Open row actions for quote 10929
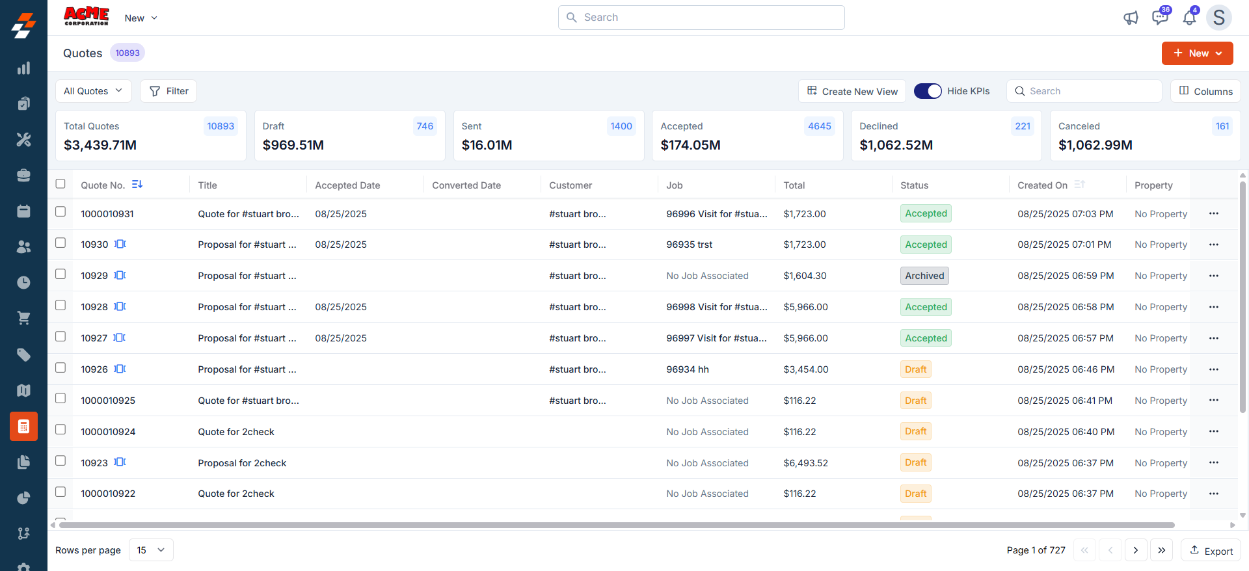The height and width of the screenshot is (571, 1249). [1213, 276]
